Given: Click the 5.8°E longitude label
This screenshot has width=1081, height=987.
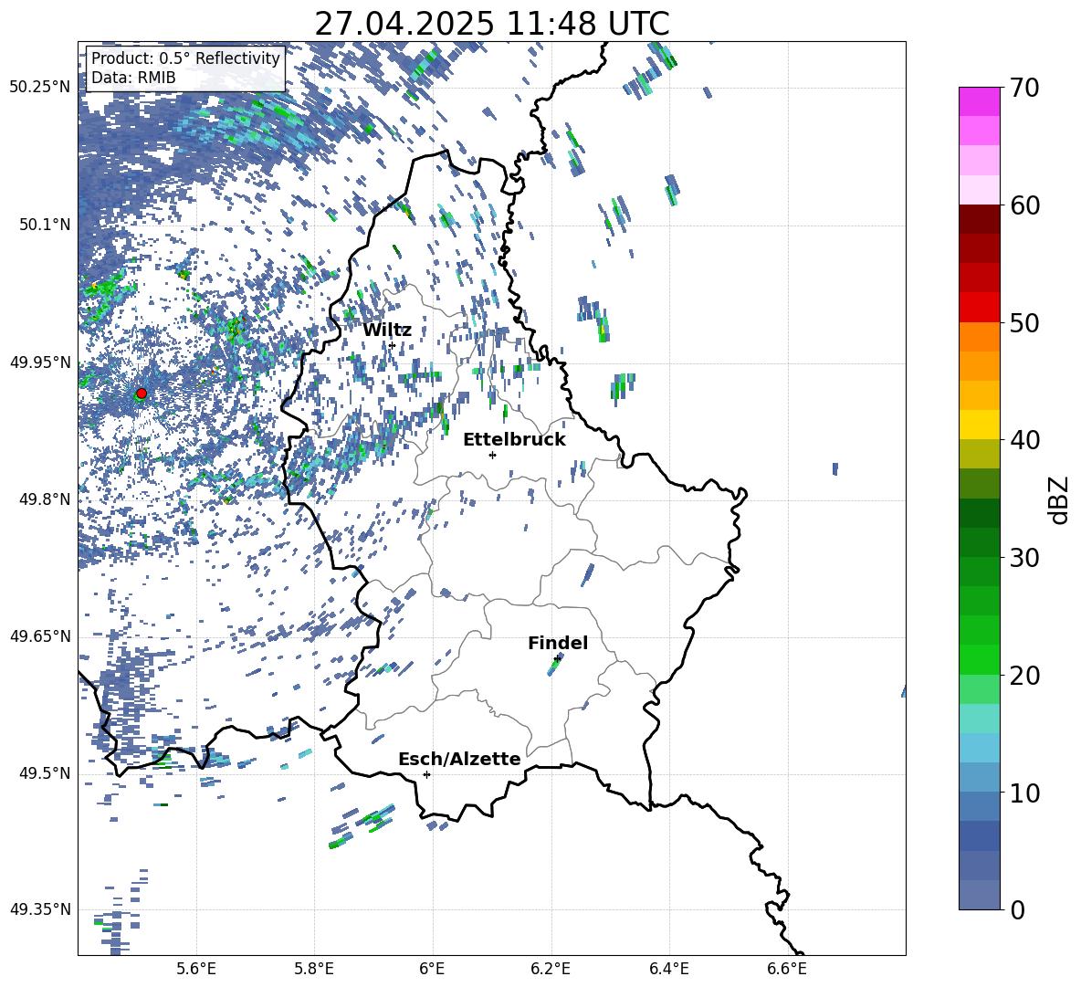Looking at the screenshot, I should coord(314,969).
